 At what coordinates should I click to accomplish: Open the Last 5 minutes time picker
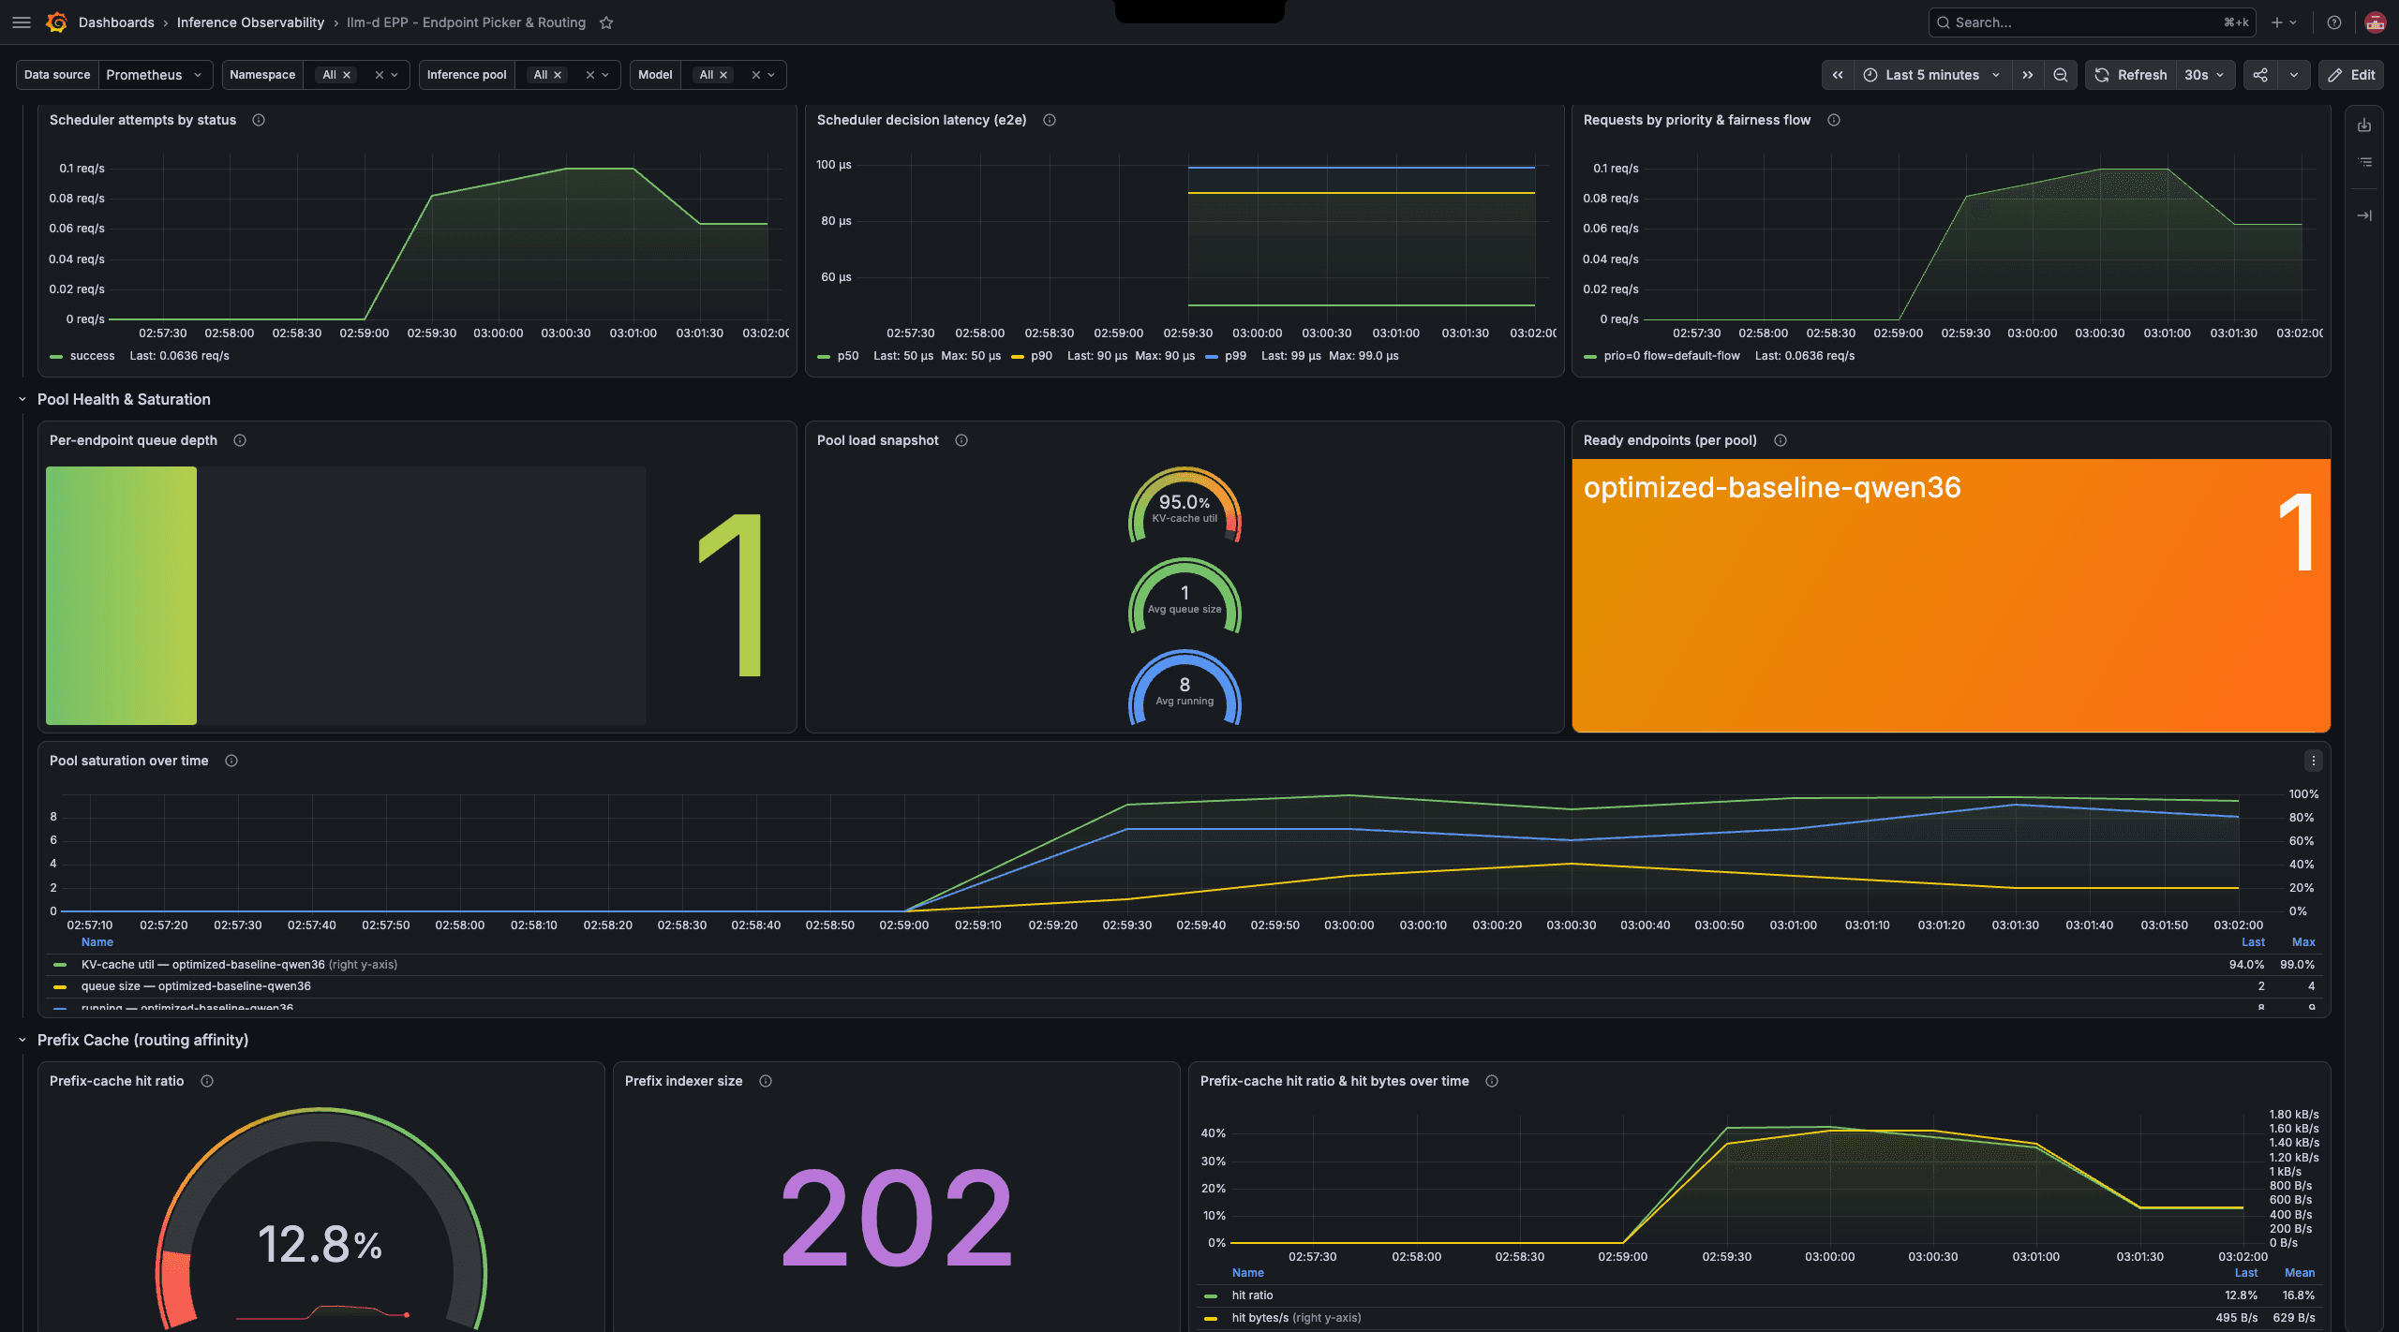coord(1932,75)
